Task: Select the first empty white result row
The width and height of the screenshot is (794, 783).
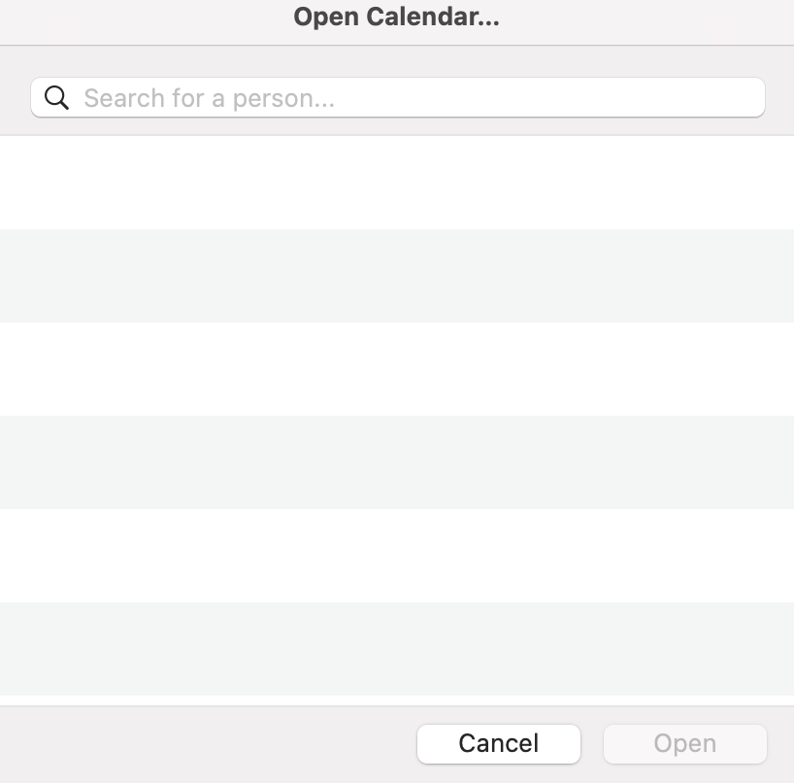Action: pos(397,183)
